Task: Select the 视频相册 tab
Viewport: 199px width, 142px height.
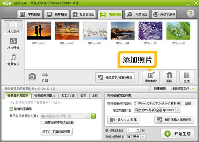Action: [110, 14]
